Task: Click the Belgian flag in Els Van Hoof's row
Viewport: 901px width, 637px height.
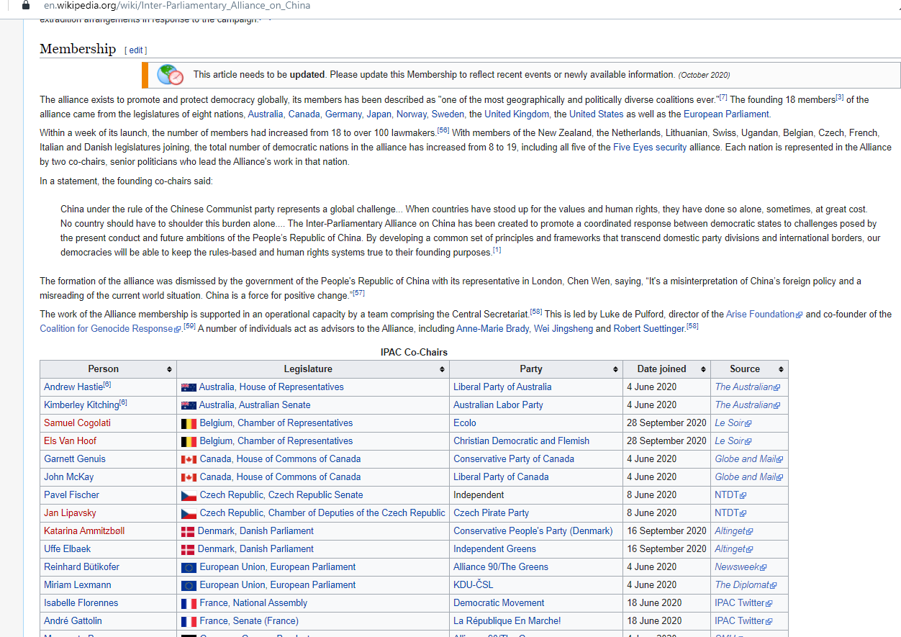Action: tap(189, 441)
